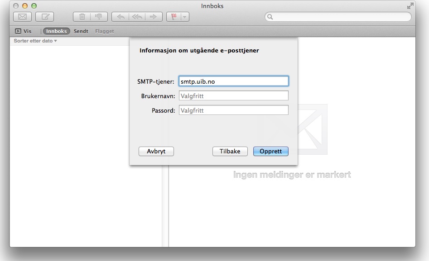Select the Innboks tab
Image resolution: width=429 pixels, height=261 pixels.
pos(57,31)
